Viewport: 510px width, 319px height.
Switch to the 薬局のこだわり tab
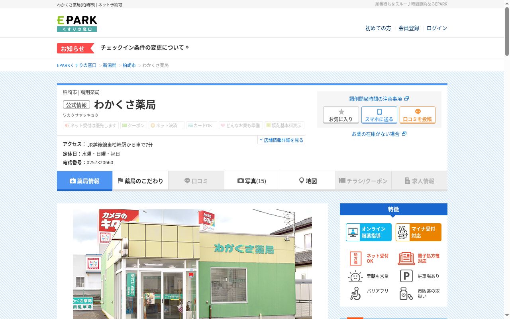140,181
